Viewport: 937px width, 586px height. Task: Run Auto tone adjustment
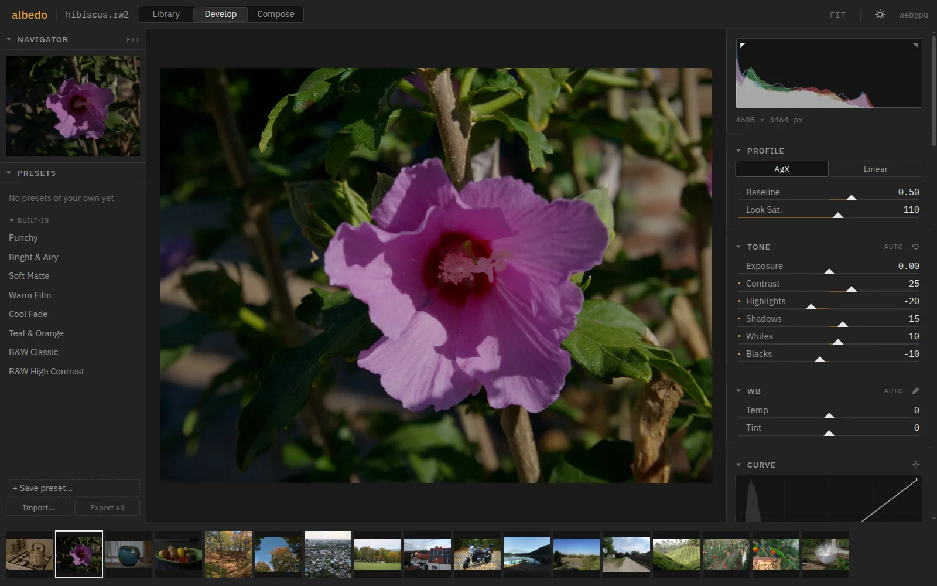(x=893, y=247)
